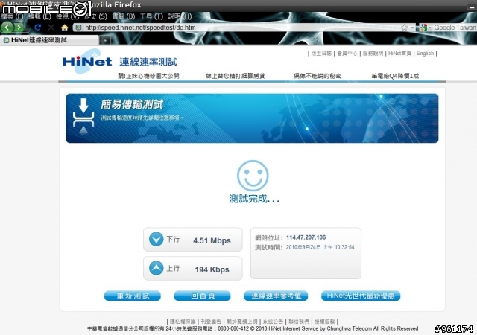Image resolution: width=477 pixels, height=335 pixels.
Task: Open the 線上替您精打細算房貸 headline link
Action: [x=236, y=76]
